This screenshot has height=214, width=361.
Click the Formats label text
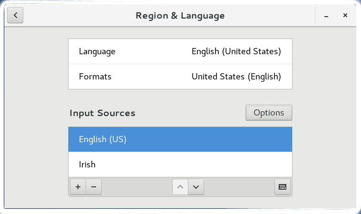click(x=95, y=77)
